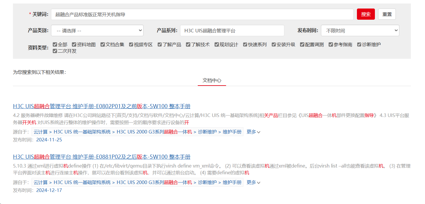The height and width of the screenshot is (204, 425).
Task: Uncheck the 配置调测 checkbox
Action: tap(302, 44)
